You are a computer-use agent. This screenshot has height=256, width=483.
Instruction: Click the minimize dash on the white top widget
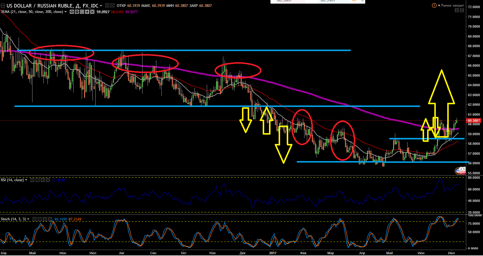tap(362, 1)
